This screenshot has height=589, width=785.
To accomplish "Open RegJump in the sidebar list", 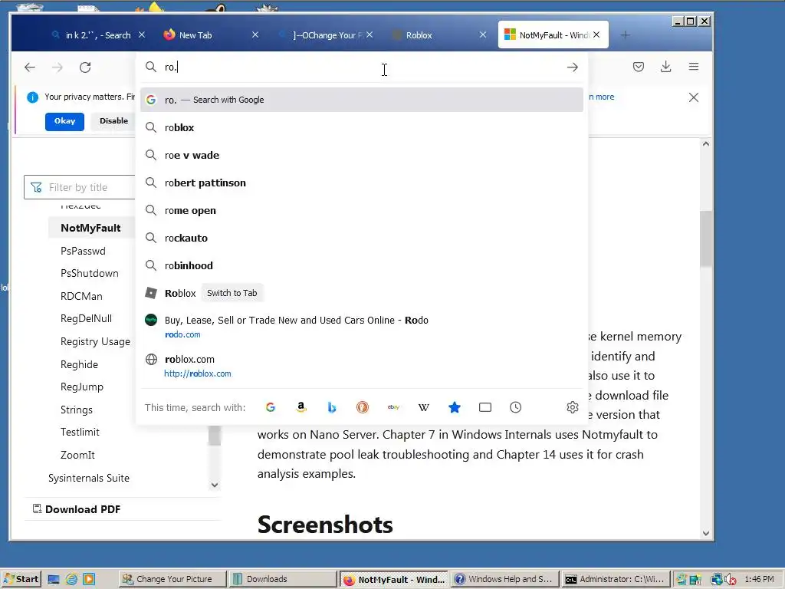I will pyautogui.click(x=82, y=387).
